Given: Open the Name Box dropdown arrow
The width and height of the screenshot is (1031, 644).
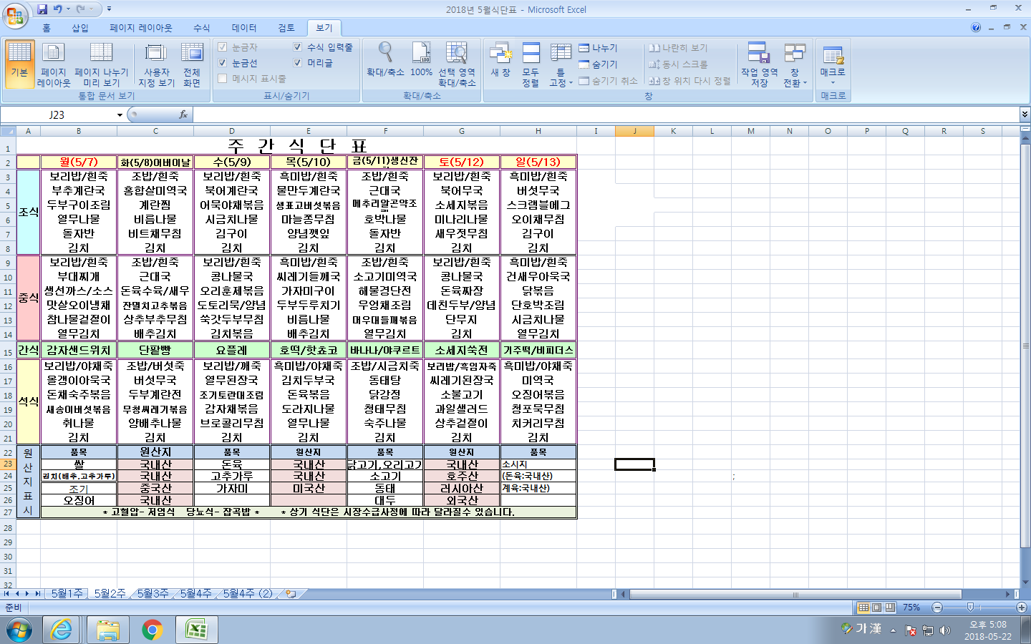Looking at the screenshot, I should (x=120, y=115).
